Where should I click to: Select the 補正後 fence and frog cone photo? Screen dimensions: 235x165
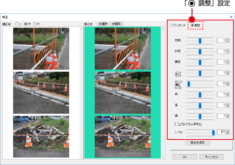click(123, 49)
